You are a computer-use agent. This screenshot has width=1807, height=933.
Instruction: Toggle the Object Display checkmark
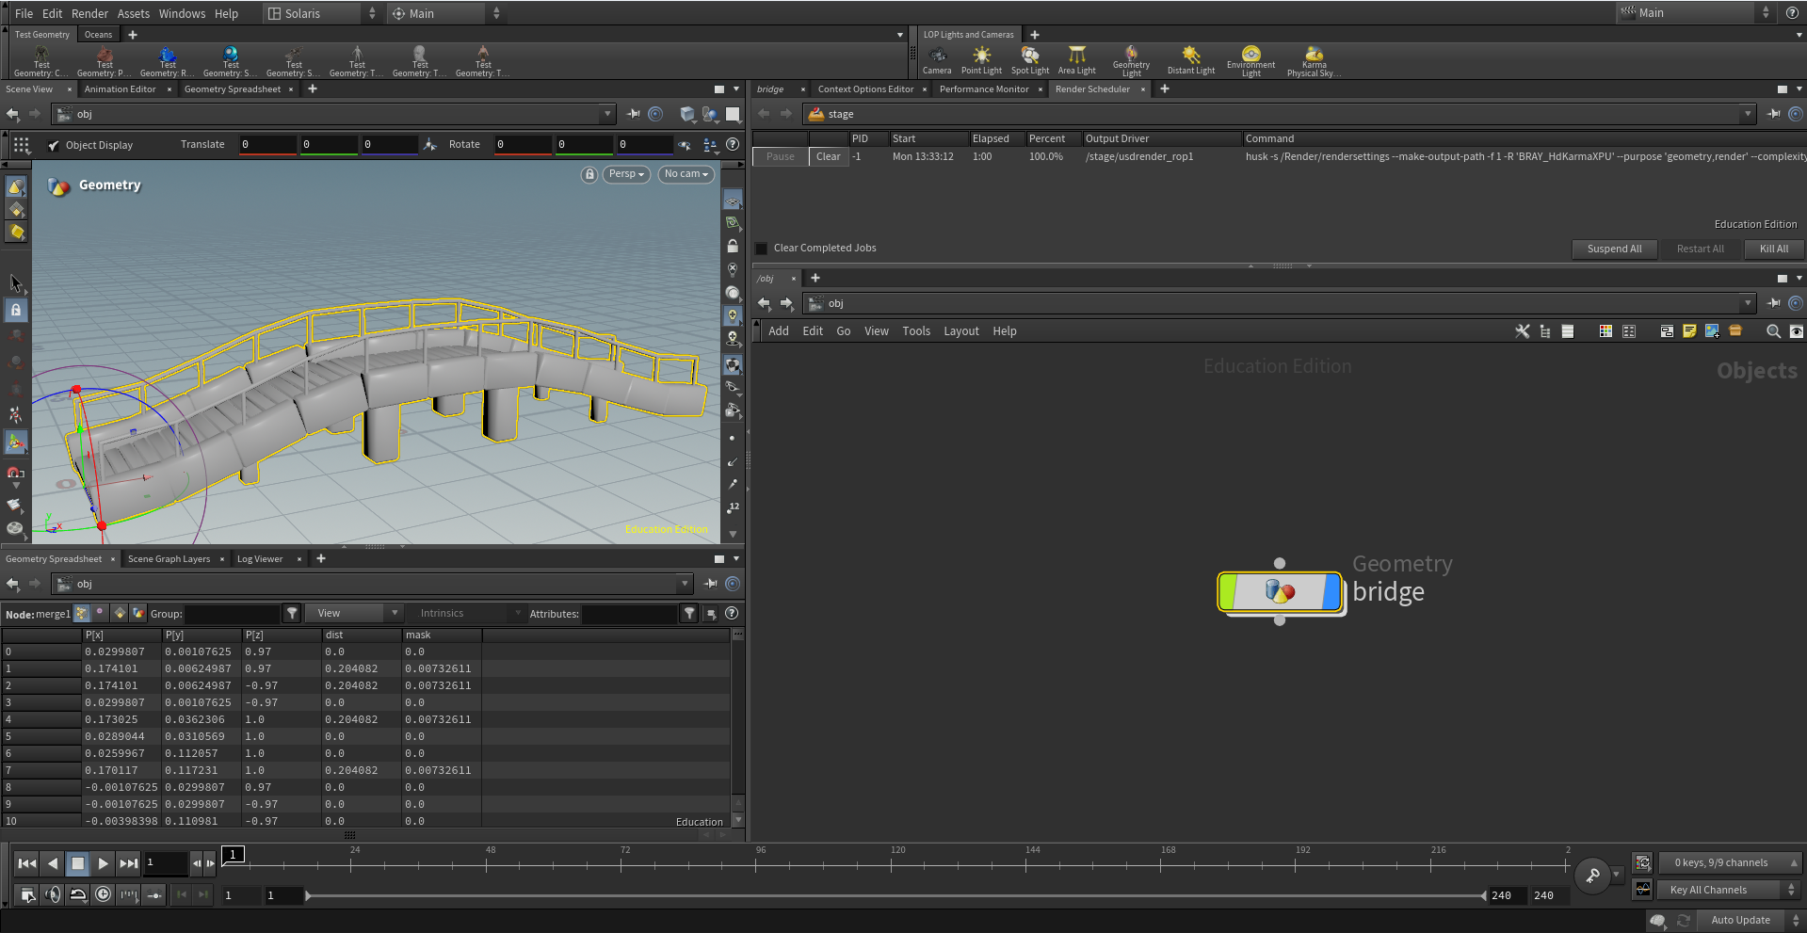[x=54, y=145]
